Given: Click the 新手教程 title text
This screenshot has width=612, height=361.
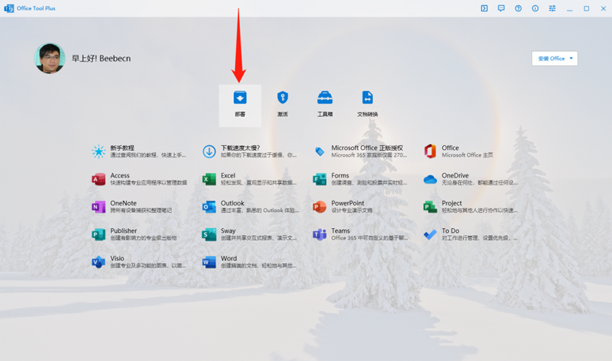Looking at the screenshot, I should click(x=122, y=148).
